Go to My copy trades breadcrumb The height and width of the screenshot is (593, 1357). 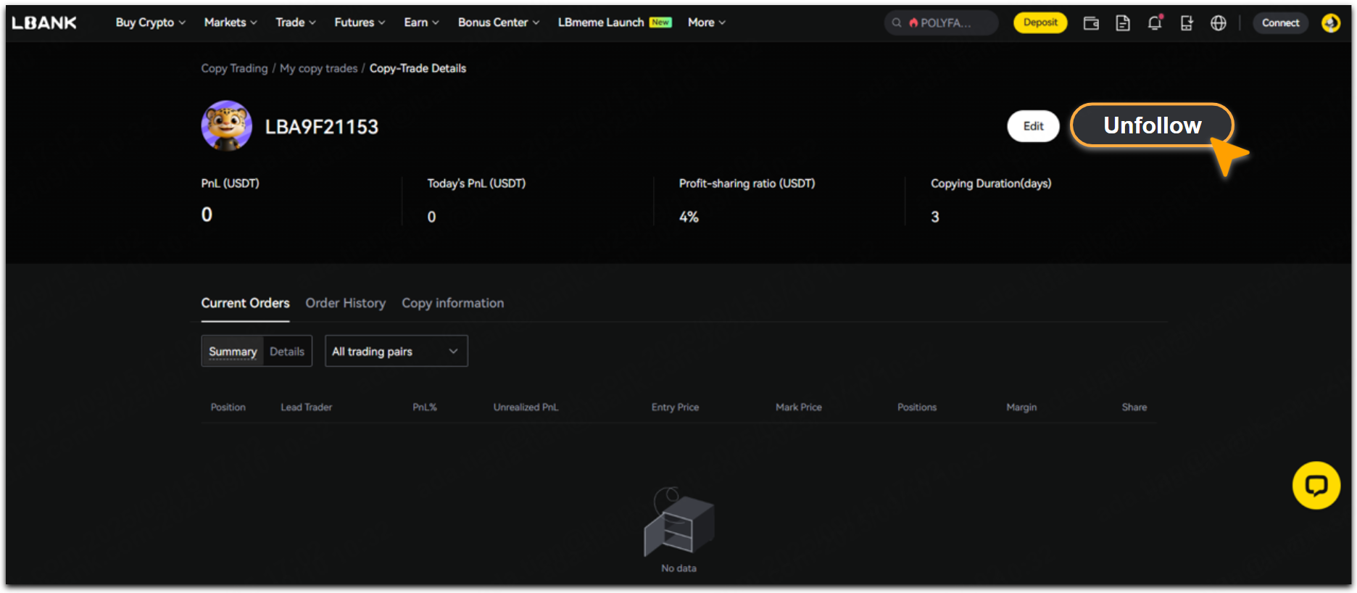coord(318,68)
